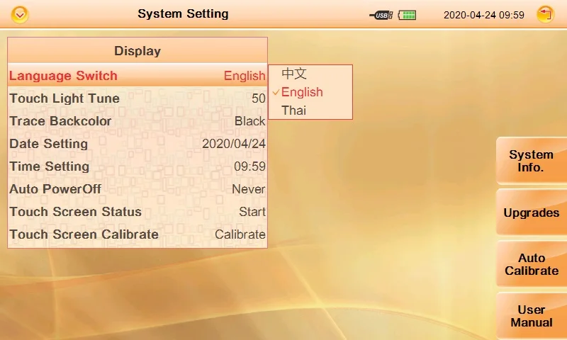Click the Display panel header

[137, 51]
